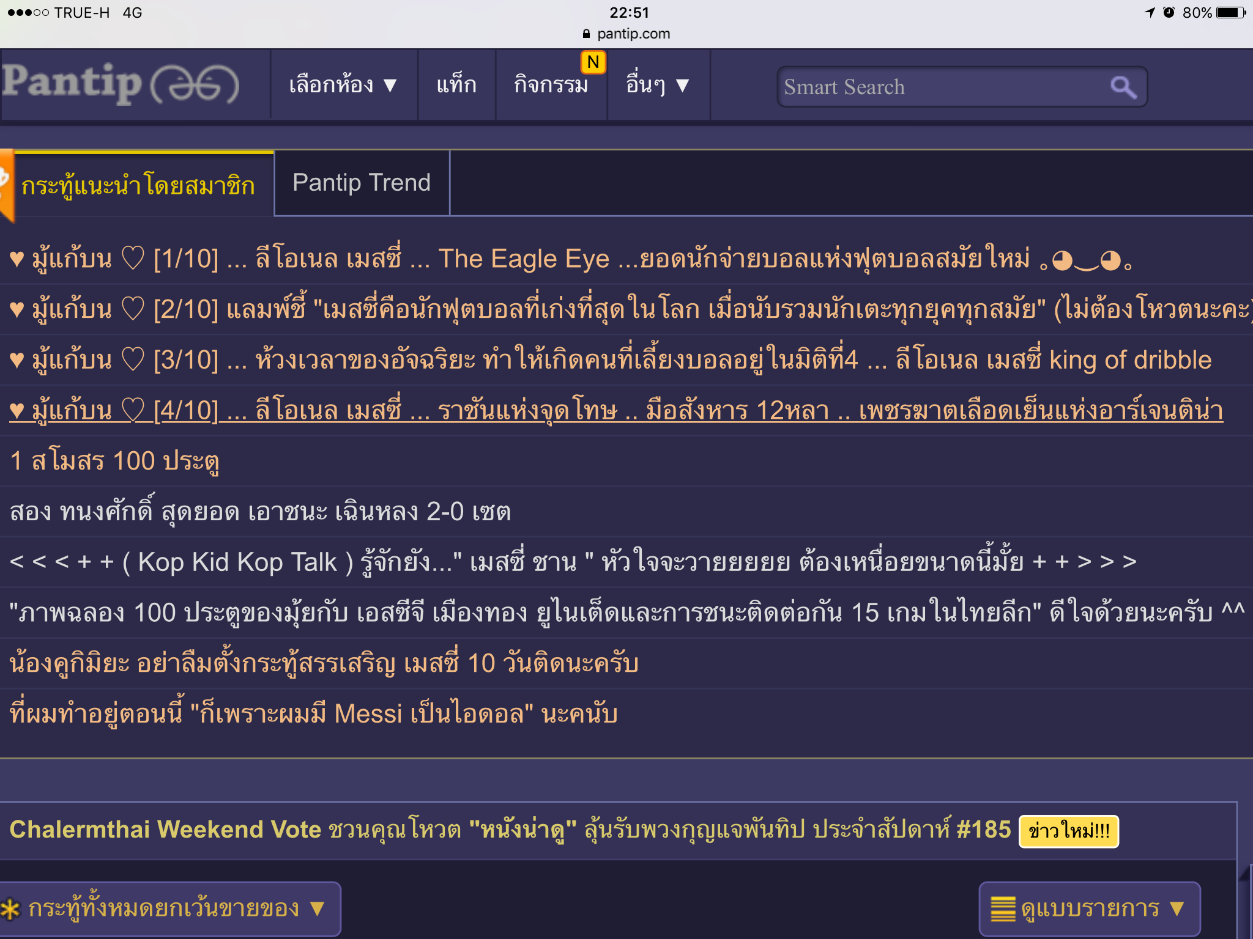The width and height of the screenshot is (1253, 939).
Task: Switch to the Pantip Trend tab
Action: tap(362, 183)
